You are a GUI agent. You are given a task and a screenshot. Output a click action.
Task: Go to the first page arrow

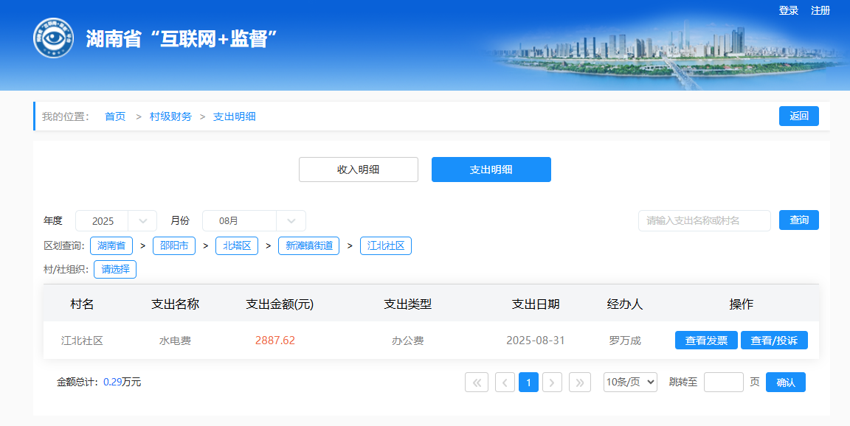(x=477, y=382)
